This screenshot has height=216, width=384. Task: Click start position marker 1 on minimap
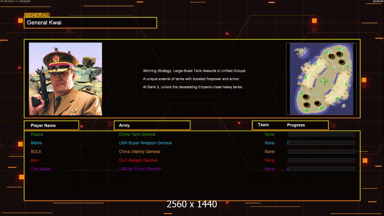coord(331,56)
